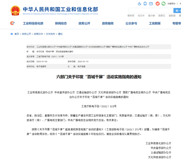181x159 pixels.
Task: Click the 访客预约 link at top
Action: pyautogui.click(x=171, y=4)
